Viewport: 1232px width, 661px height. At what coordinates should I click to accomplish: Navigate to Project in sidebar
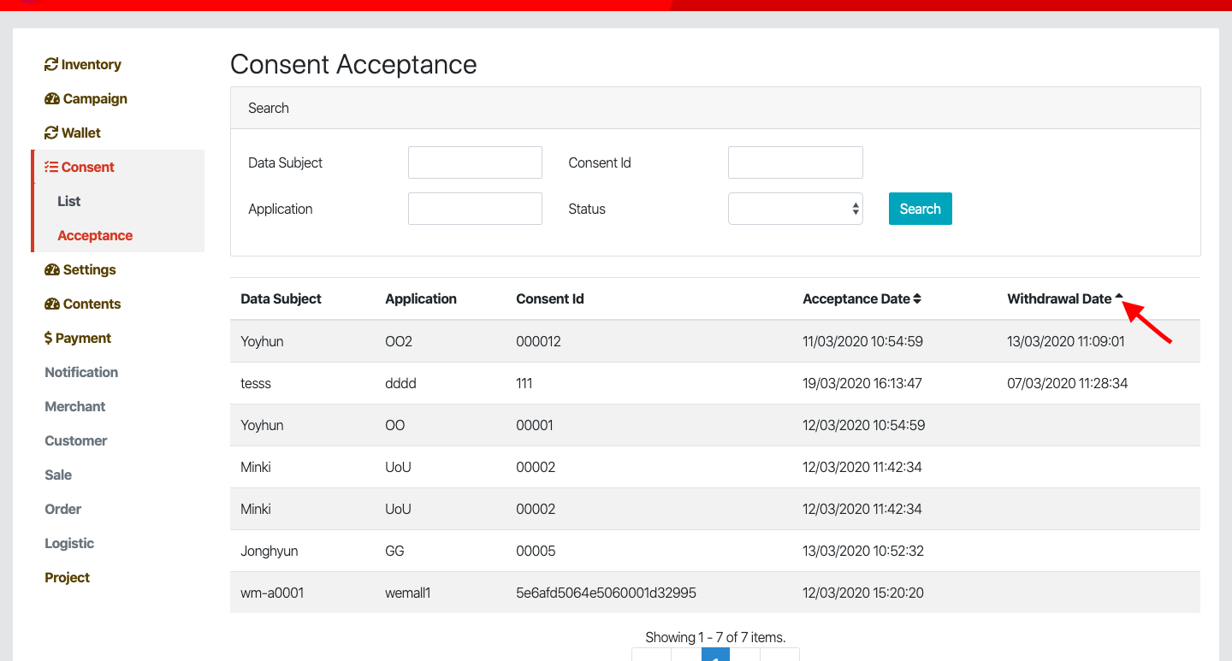pyautogui.click(x=68, y=578)
